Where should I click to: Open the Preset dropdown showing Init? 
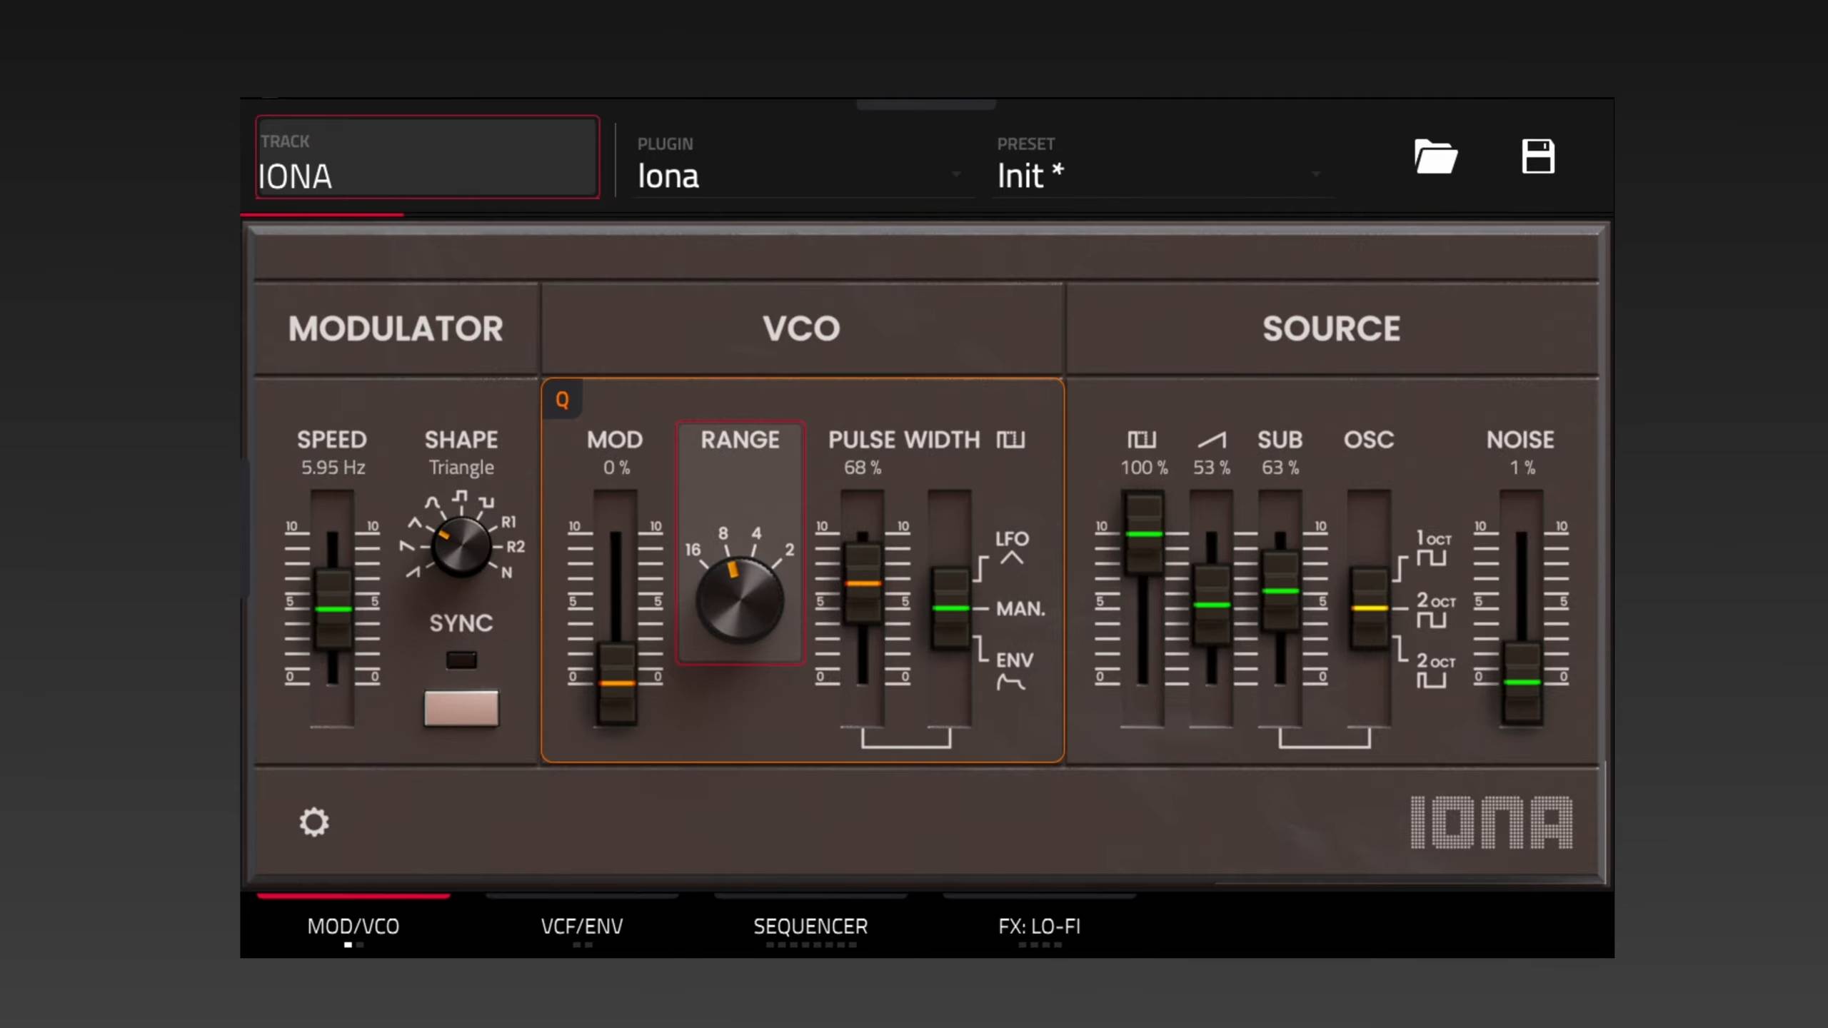(1157, 175)
